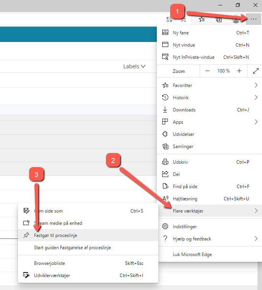262x290 pixels.
Task: Click the Højtlæsning read-aloud icon
Action: coord(165,198)
